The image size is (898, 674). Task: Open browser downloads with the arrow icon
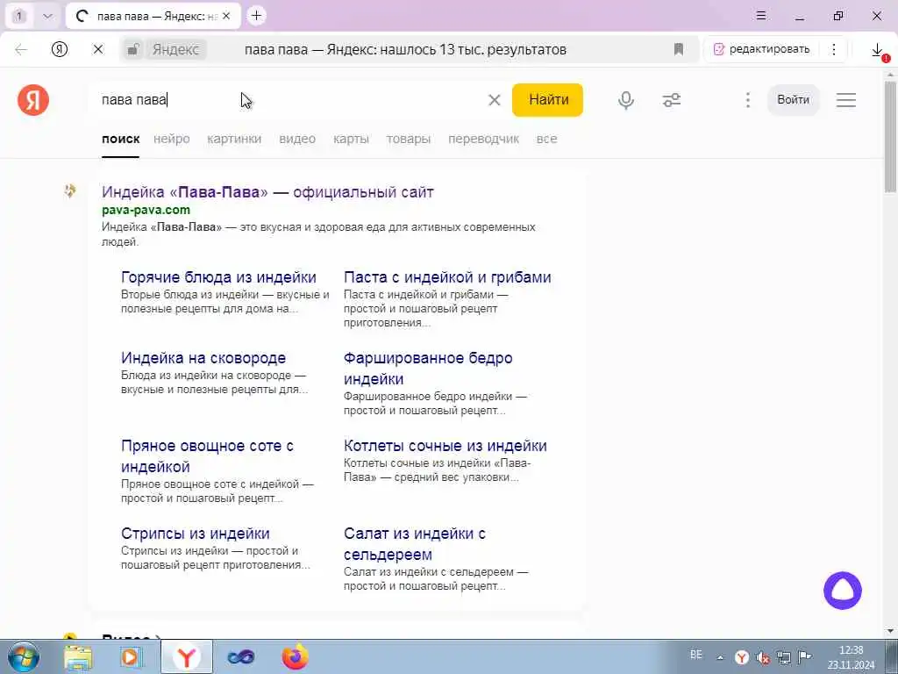point(877,50)
